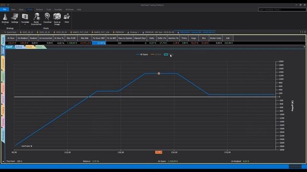Image resolution: width=307 pixels, height=172 pixels.
Task: Click the Max Risk value cell
Action: [84, 43]
